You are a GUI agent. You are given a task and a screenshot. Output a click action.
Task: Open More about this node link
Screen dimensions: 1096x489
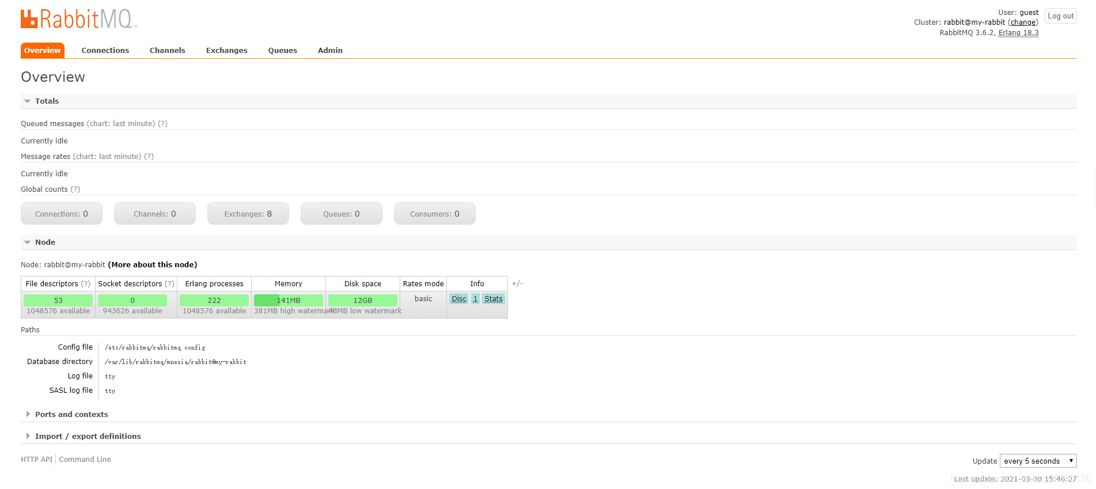pos(153,265)
